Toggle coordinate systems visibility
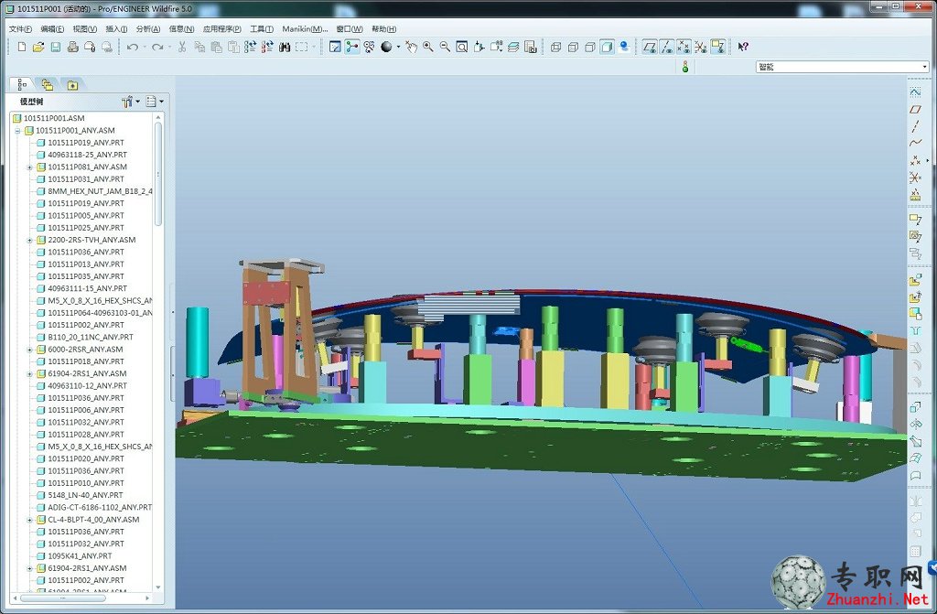 pos(701,47)
